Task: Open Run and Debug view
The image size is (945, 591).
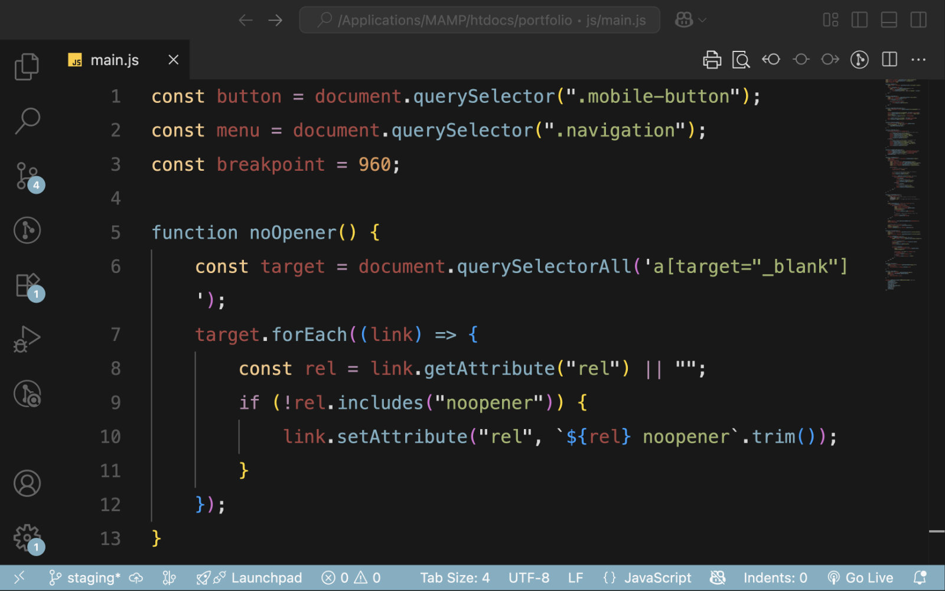Action: click(x=27, y=339)
